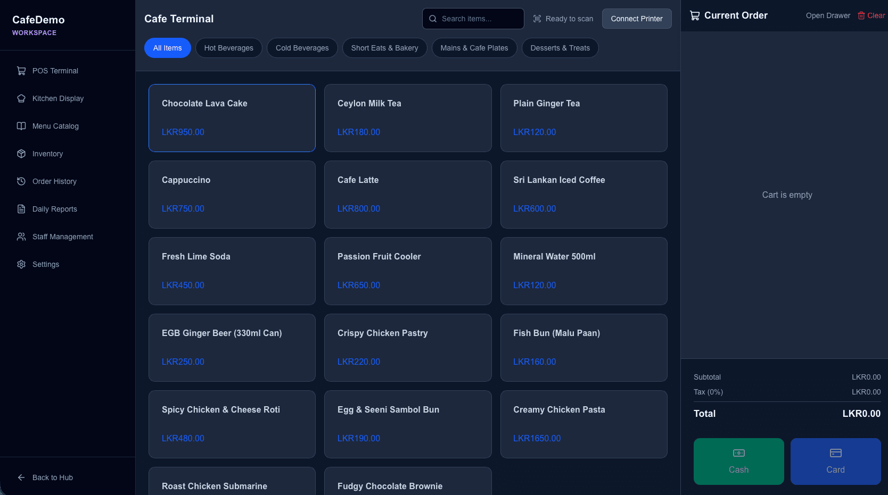This screenshot has height=495, width=888.
Task: Add Ceylon Milk Tea to order
Action: pos(408,118)
